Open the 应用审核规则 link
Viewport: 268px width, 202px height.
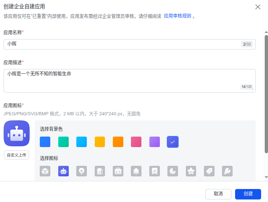point(178,16)
